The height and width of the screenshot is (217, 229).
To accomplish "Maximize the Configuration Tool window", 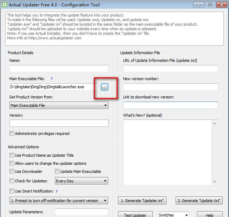I will click(x=210, y=5).
